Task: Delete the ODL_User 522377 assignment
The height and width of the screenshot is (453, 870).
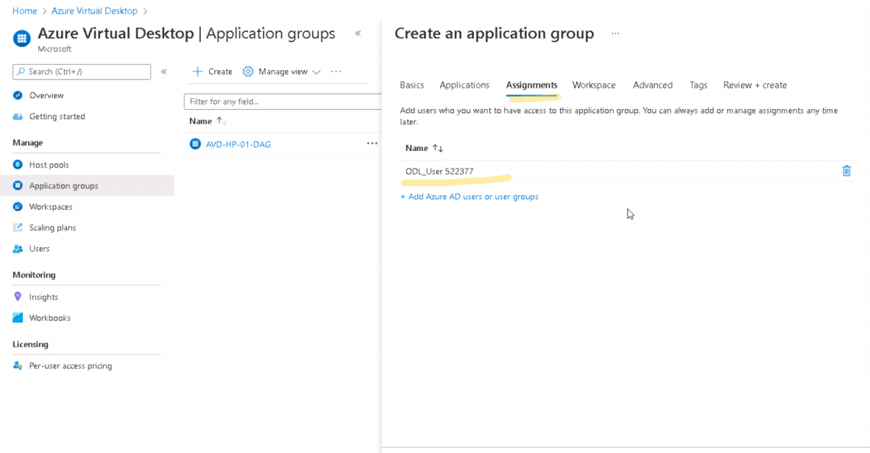Action: coord(846,171)
